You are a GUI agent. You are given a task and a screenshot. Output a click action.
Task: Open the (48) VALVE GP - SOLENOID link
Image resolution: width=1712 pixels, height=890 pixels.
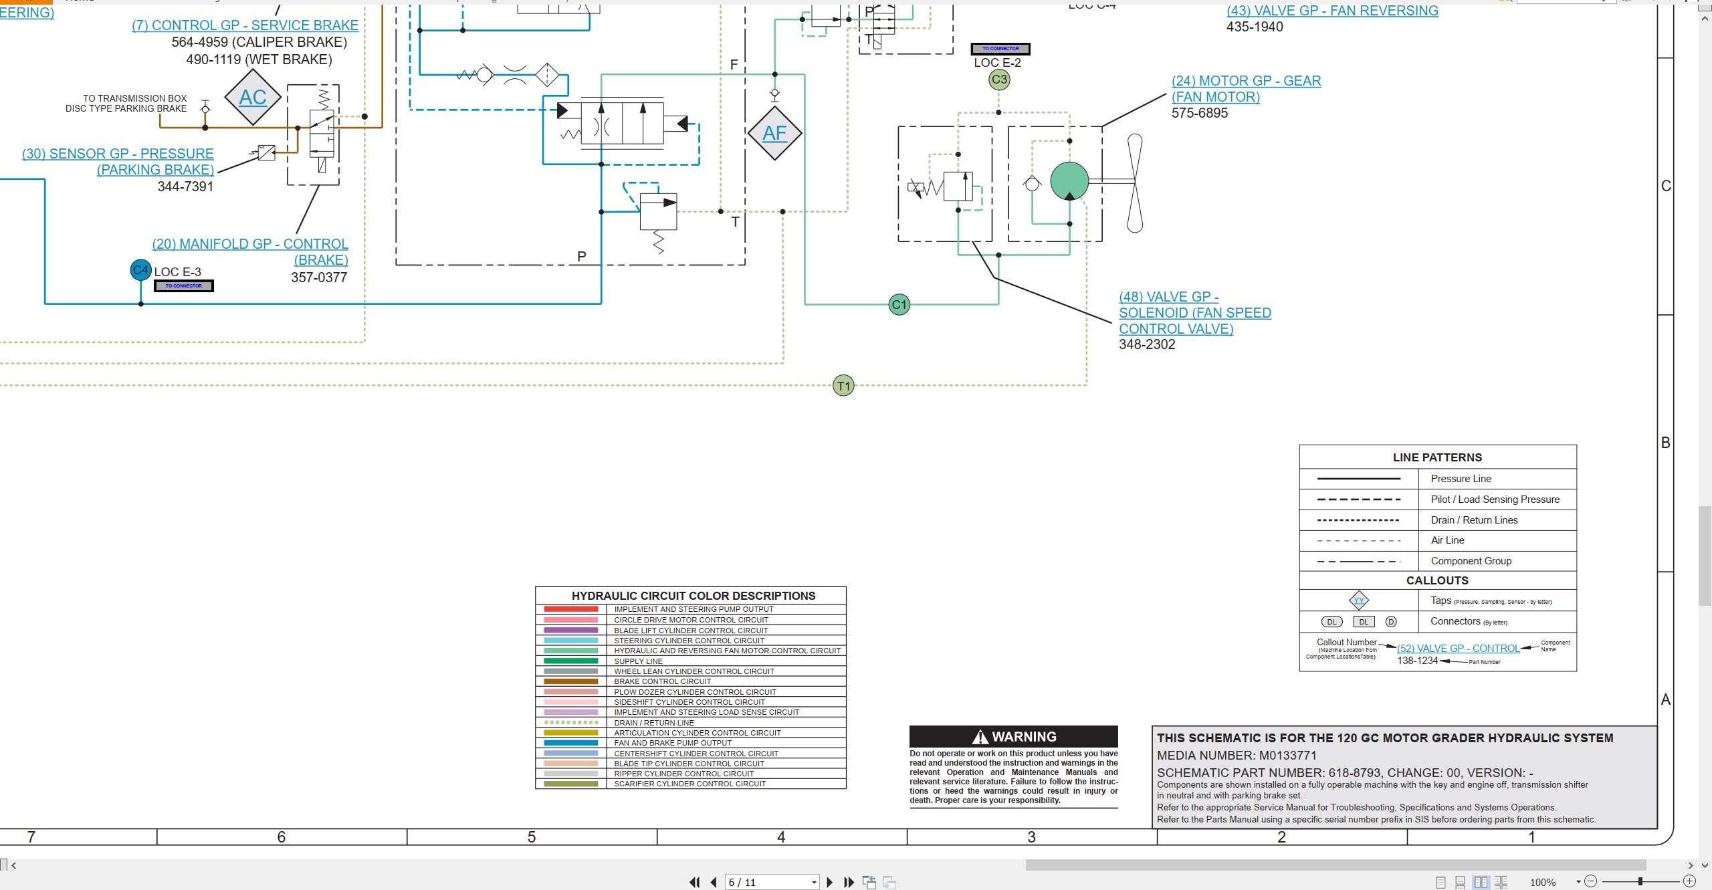click(1195, 313)
